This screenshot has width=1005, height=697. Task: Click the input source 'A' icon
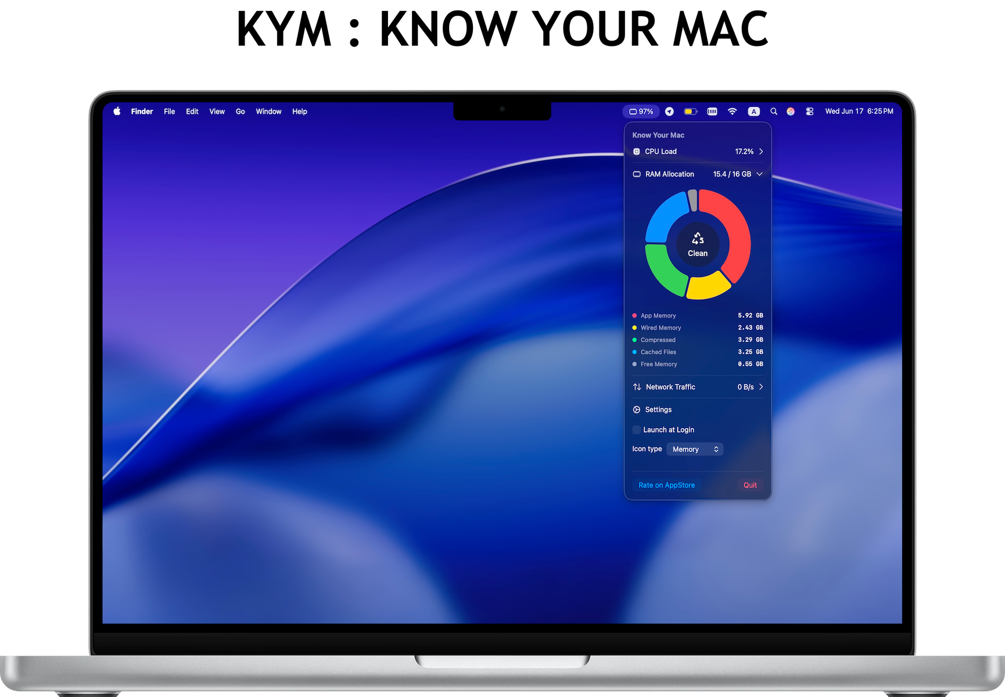click(753, 112)
